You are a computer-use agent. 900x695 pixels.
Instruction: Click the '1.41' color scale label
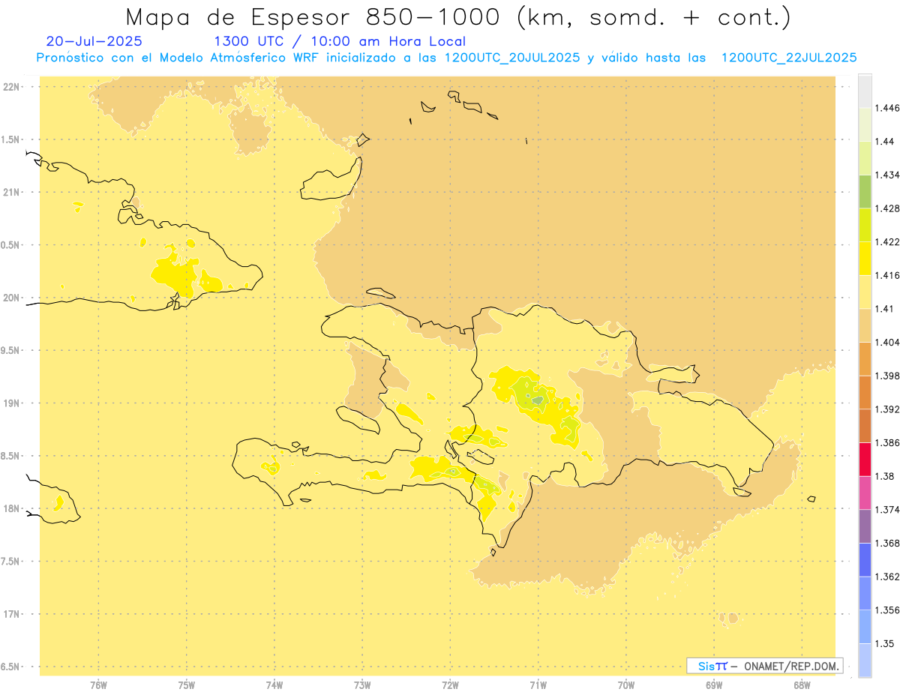coord(886,309)
